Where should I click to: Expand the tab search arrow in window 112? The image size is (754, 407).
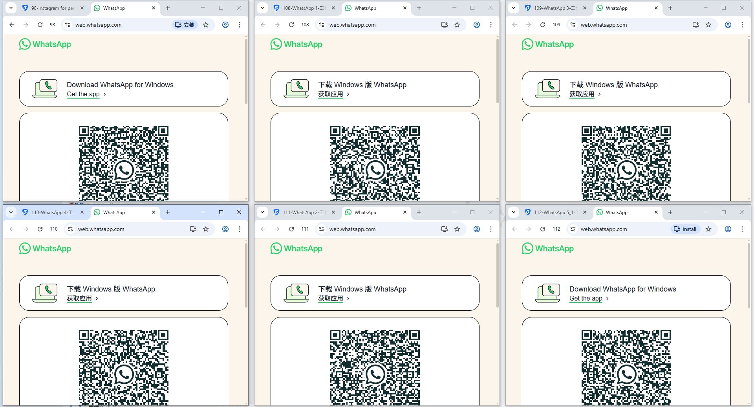pyautogui.click(x=513, y=212)
